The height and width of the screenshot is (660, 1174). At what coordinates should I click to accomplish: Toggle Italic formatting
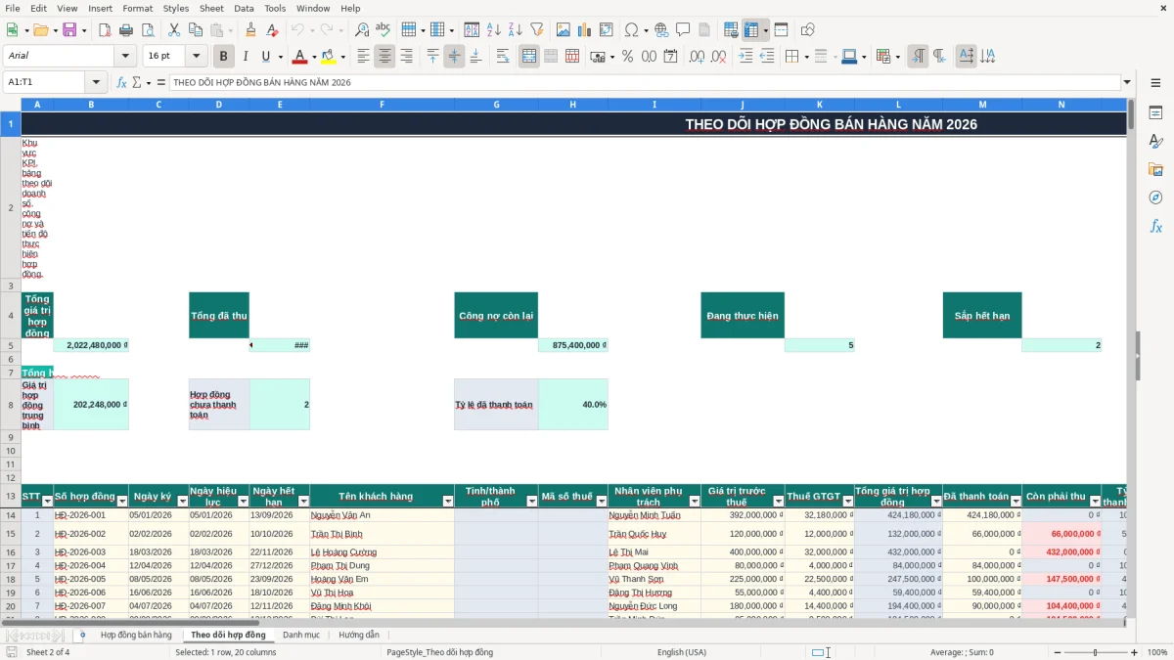click(x=246, y=57)
